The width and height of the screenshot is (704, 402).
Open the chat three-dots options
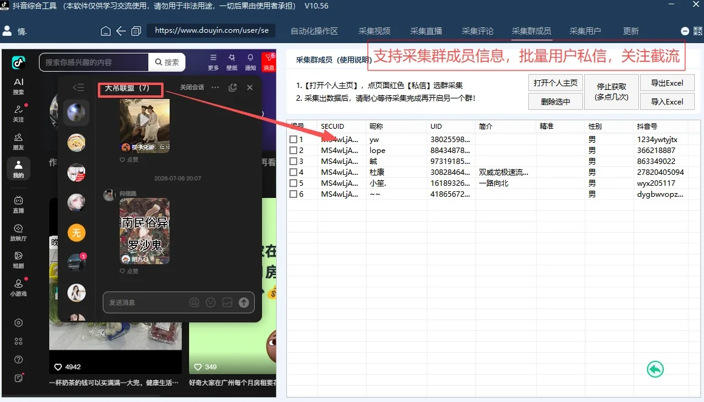click(x=215, y=87)
